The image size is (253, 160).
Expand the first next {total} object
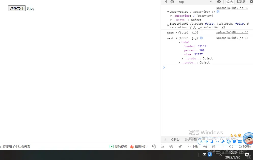tap(176, 33)
